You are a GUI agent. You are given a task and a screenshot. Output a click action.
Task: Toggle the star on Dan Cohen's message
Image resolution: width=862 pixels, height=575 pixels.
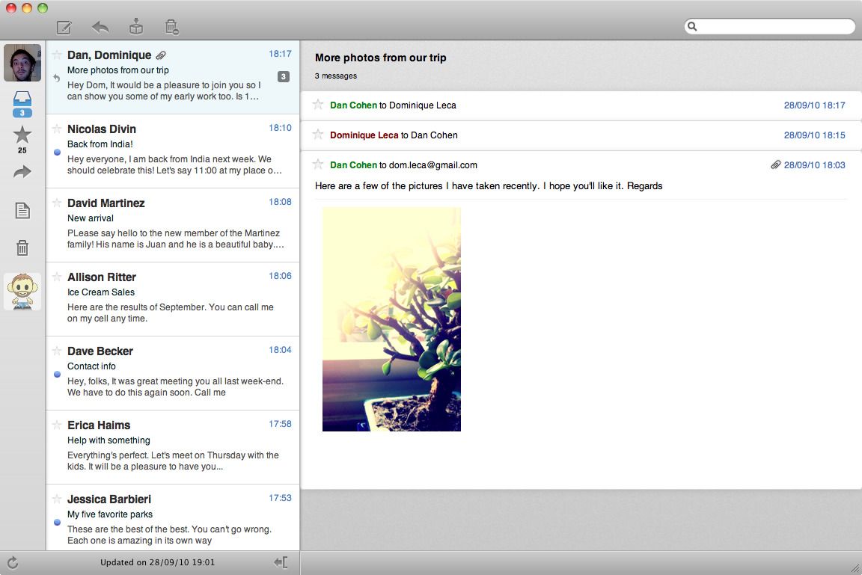tap(318, 105)
